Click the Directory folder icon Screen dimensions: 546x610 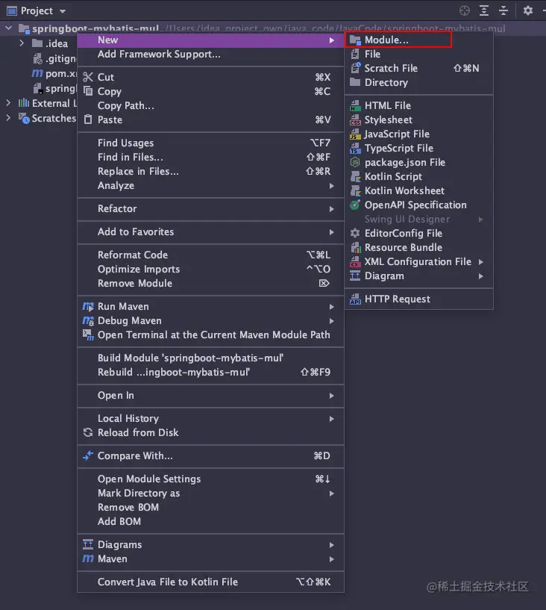click(x=355, y=82)
